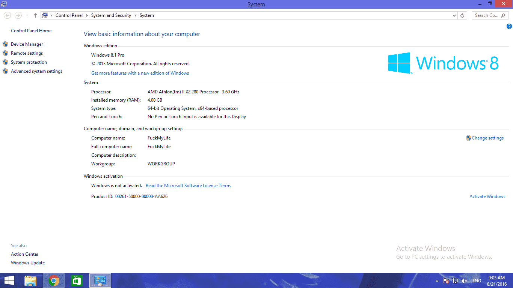Open the clock showing 9:03 AM
513x288 pixels.
[x=496, y=281]
